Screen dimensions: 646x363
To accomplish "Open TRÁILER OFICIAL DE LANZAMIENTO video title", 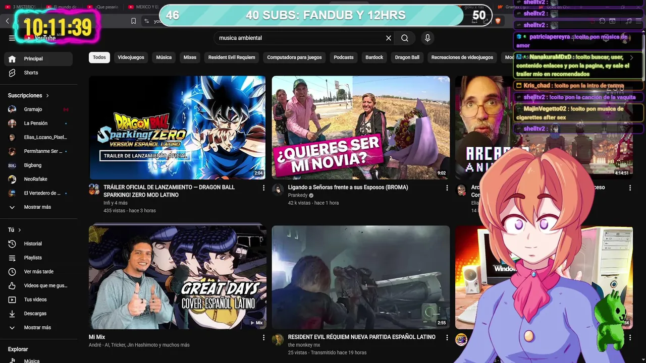I will pos(169,191).
